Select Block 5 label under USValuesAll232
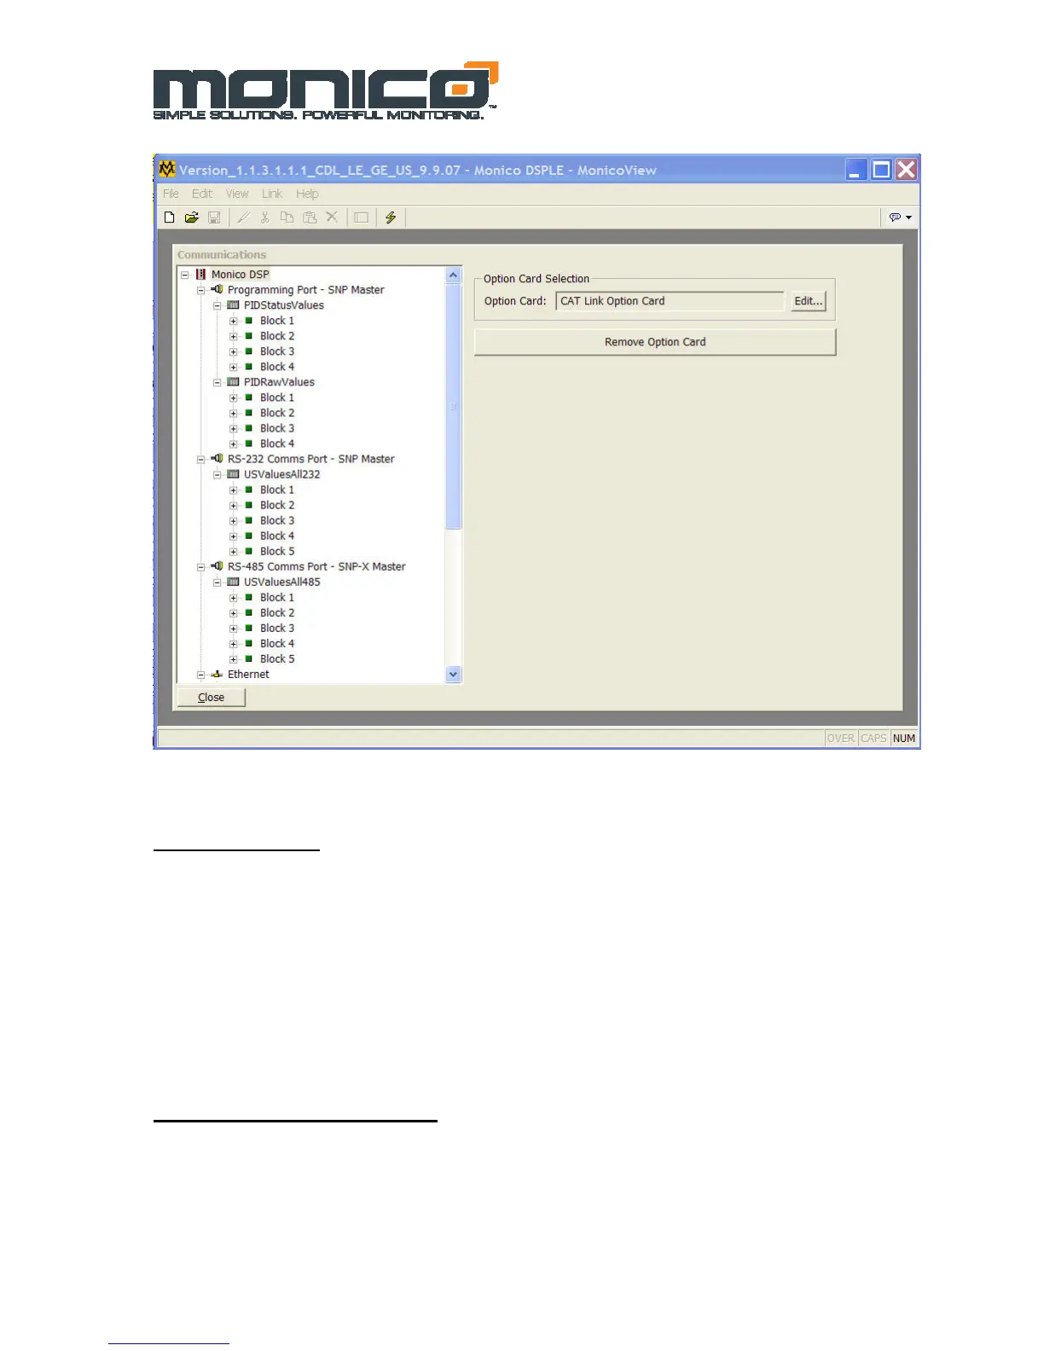The width and height of the screenshot is (1044, 1351). tap(277, 551)
